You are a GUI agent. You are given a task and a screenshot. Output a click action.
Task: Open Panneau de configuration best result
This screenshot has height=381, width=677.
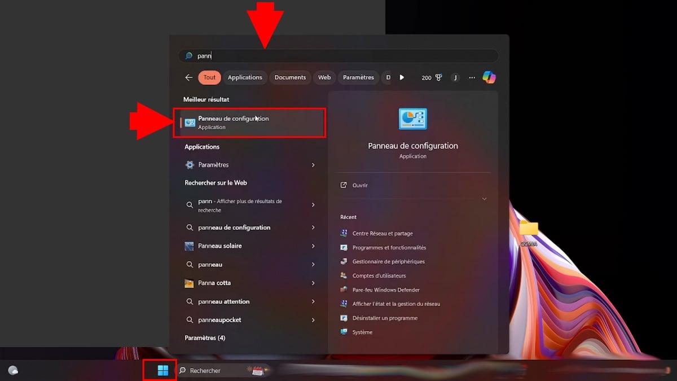[249, 122]
